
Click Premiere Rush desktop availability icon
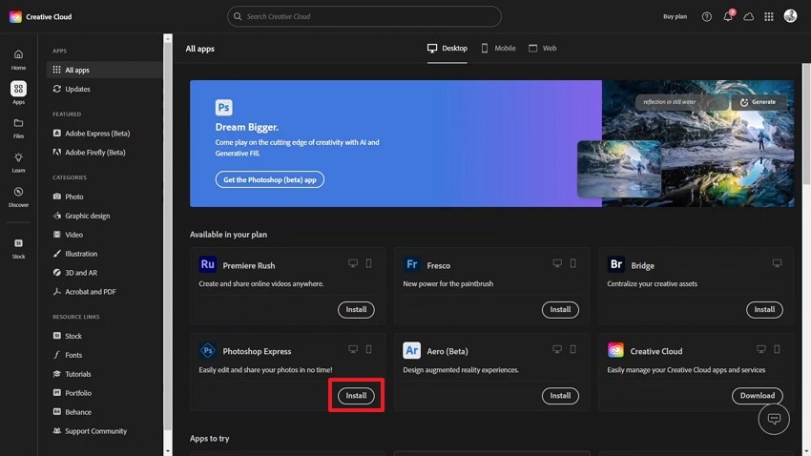pos(353,263)
